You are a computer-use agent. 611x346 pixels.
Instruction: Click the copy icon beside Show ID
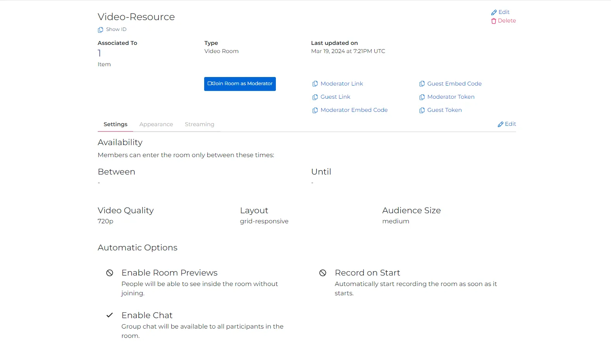click(100, 30)
